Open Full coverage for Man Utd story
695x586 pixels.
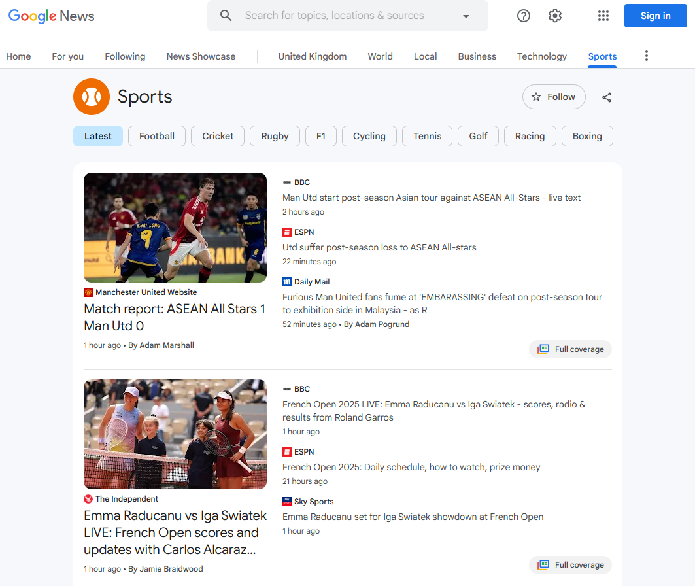pyautogui.click(x=570, y=349)
